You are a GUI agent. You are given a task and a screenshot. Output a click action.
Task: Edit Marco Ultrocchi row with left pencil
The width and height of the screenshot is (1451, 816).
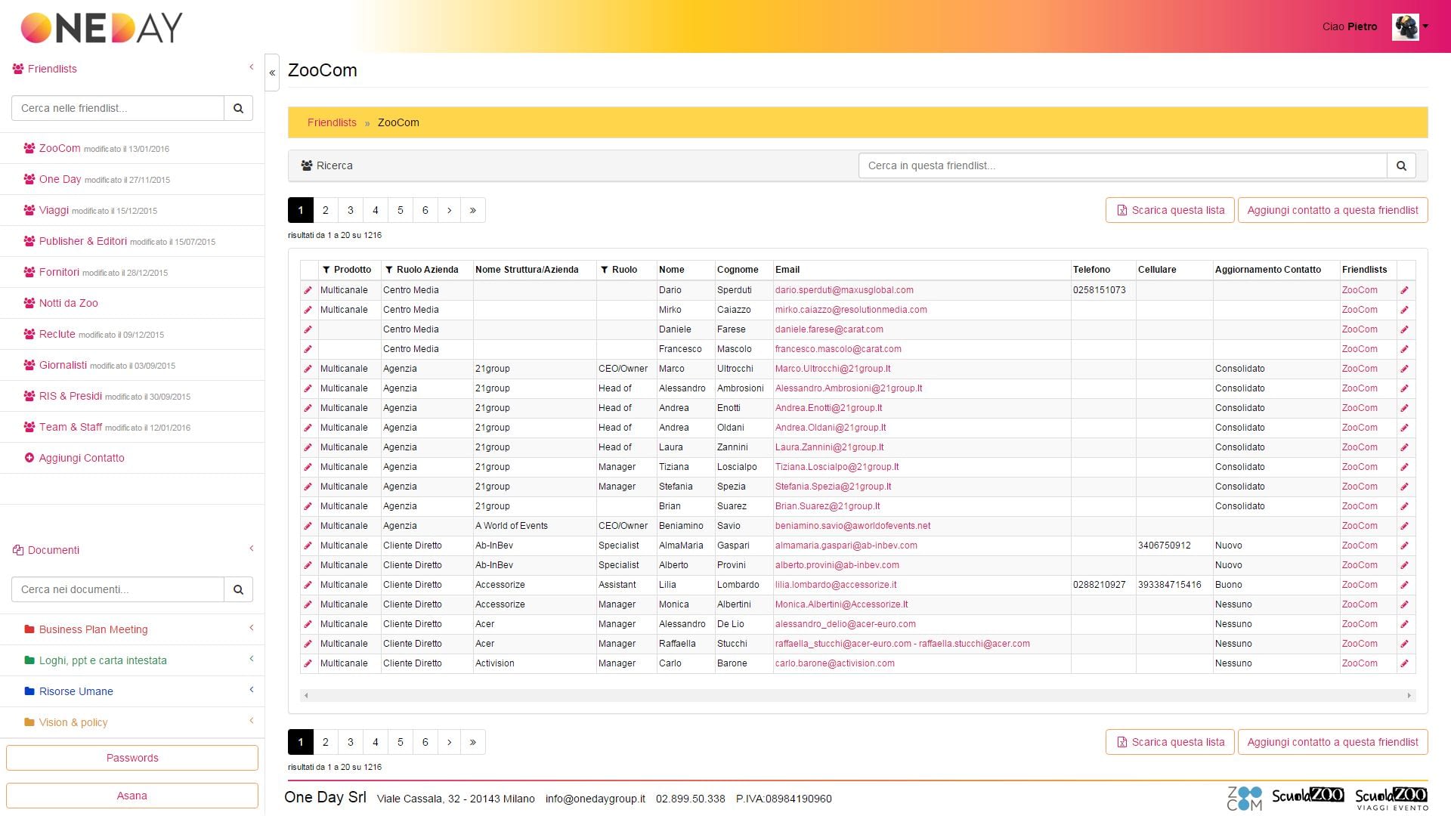click(x=308, y=369)
